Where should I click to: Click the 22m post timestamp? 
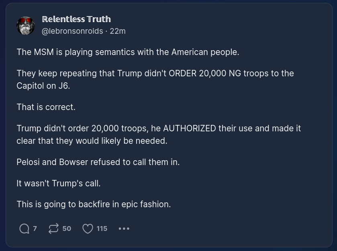(118, 31)
